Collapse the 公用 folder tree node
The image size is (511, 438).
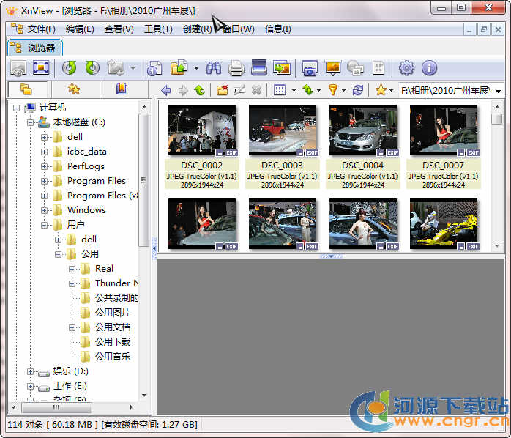59,254
